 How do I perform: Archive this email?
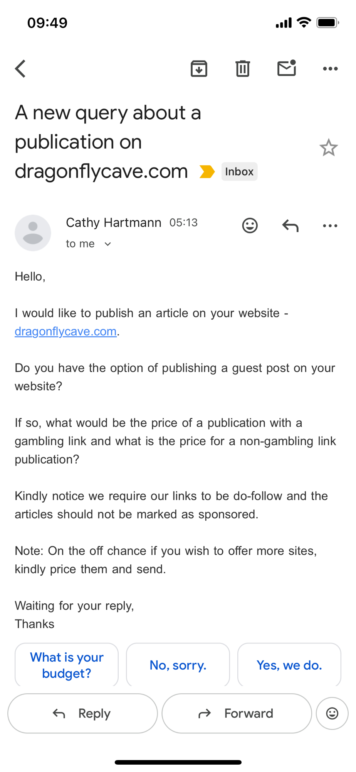point(199,69)
